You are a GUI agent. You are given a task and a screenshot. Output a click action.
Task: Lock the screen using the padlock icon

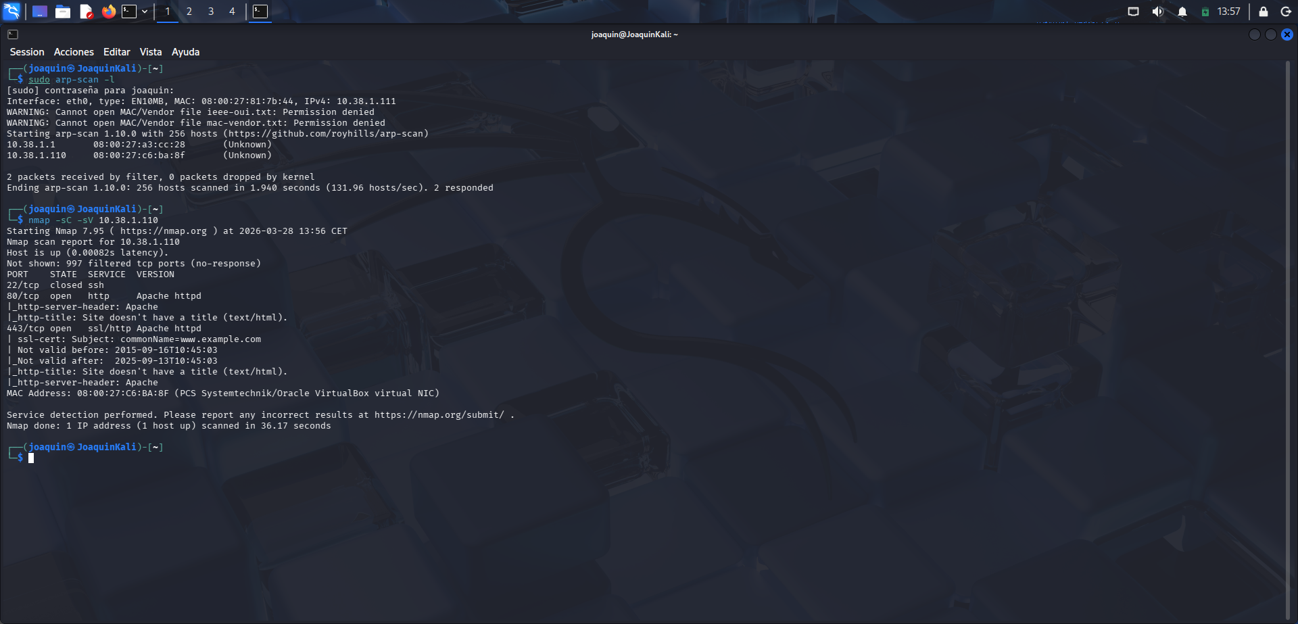[1262, 11]
